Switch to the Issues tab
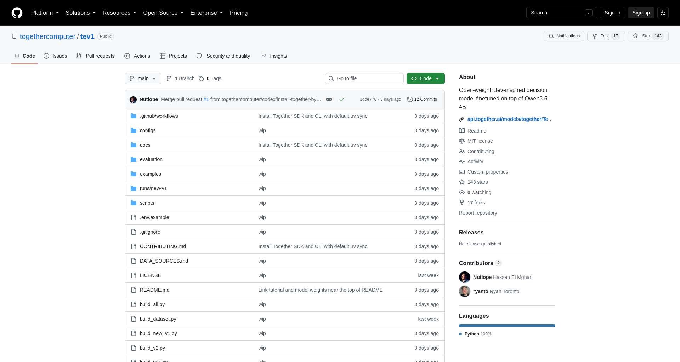This screenshot has height=362, width=680. pos(55,56)
